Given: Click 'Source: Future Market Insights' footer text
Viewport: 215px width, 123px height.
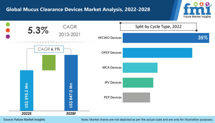Looking at the screenshot, I should click(x=24, y=120).
